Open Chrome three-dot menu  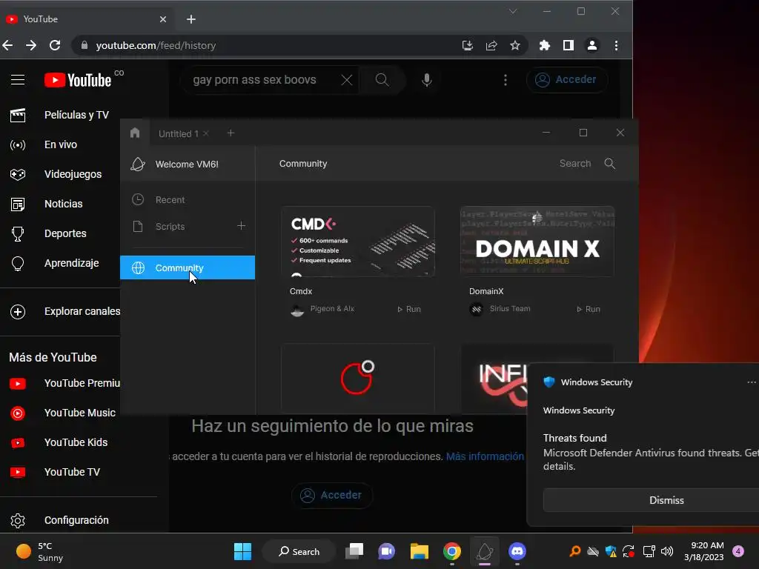point(616,45)
